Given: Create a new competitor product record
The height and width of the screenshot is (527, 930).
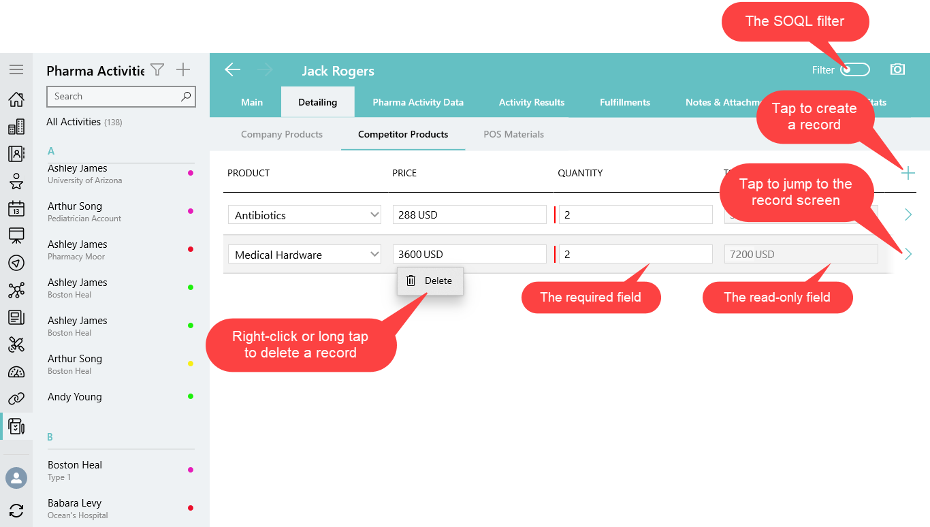Looking at the screenshot, I should [x=908, y=173].
